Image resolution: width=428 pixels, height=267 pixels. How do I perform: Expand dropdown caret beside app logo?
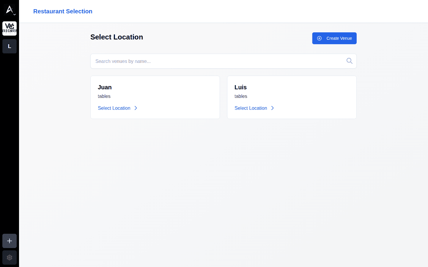pyautogui.click(x=14, y=14)
